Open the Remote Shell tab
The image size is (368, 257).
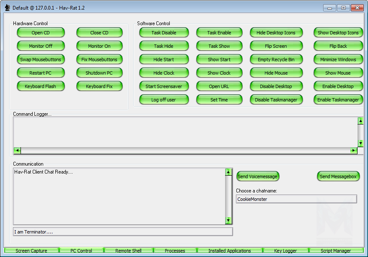pos(128,251)
